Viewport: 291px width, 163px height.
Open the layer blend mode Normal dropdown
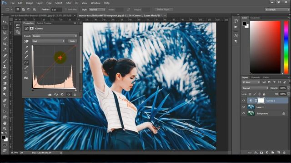point(255,88)
